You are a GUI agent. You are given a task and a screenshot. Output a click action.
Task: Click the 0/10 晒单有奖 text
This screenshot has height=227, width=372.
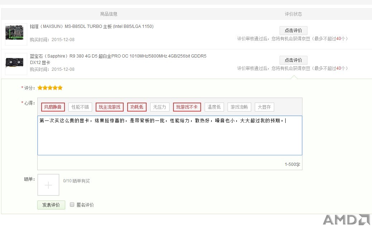(x=76, y=181)
